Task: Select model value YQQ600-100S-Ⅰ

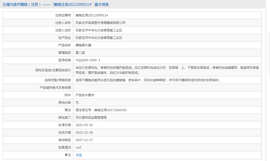Action: pyautogui.click(x=88, y=60)
